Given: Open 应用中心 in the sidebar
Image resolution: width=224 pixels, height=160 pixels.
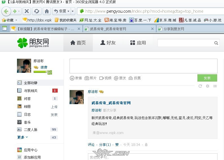Looking at the screenshot, I should pyautogui.click(x=27, y=150).
